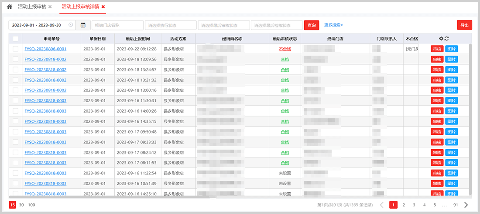Screen dimensions: 480x214
Task: Click the red 查询 search button
Action: coord(312,25)
